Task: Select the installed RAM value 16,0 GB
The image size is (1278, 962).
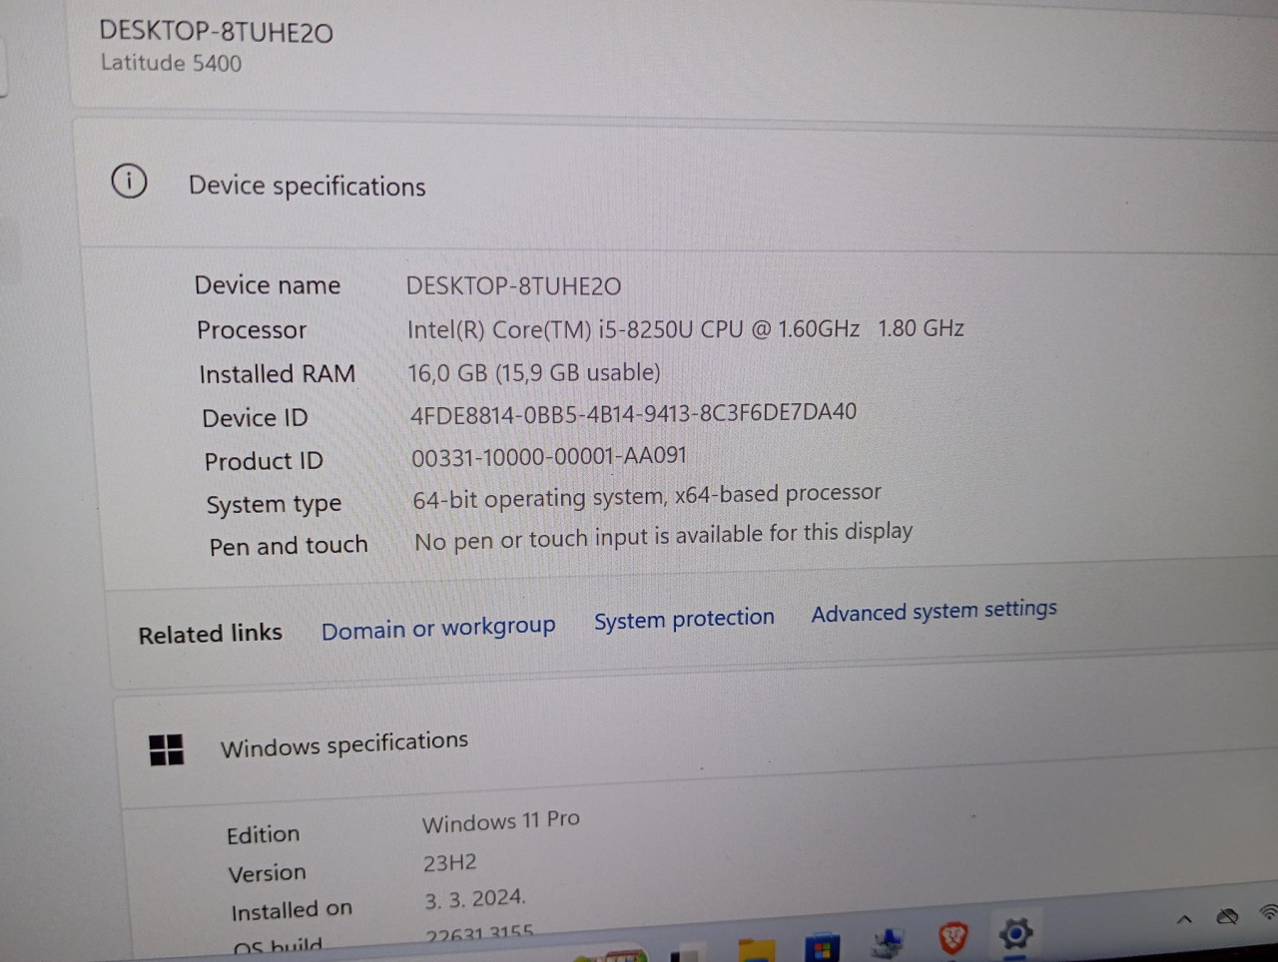Action: click(533, 373)
